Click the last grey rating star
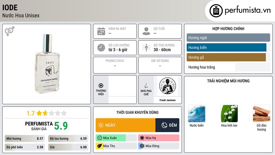 coord(64,113)
